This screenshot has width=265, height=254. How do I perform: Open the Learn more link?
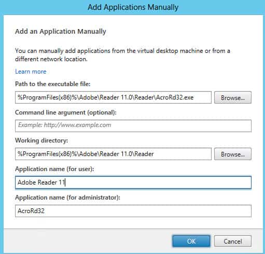[31, 72]
